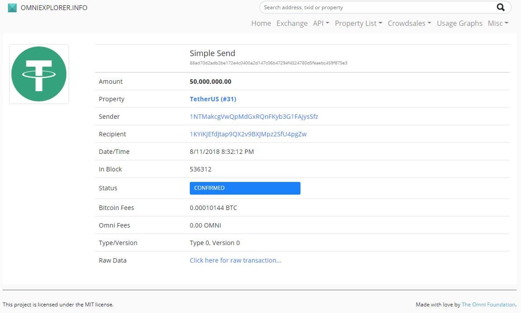Click the 50,000,000.00 amount value
The width and height of the screenshot is (521, 313).
click(x=210, y=82)
